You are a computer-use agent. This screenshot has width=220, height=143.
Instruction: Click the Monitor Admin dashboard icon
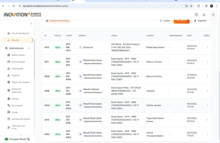9,55
